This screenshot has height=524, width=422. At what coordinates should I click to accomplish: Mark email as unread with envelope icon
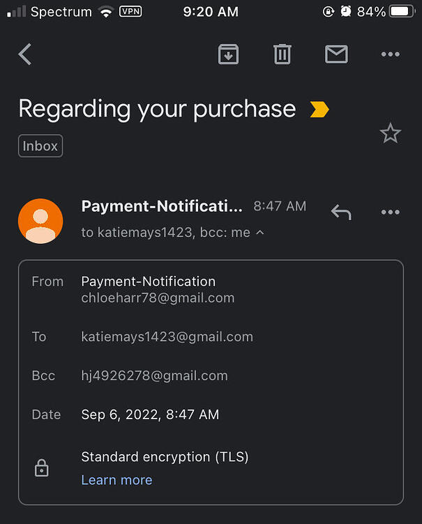tap(336, 54)
